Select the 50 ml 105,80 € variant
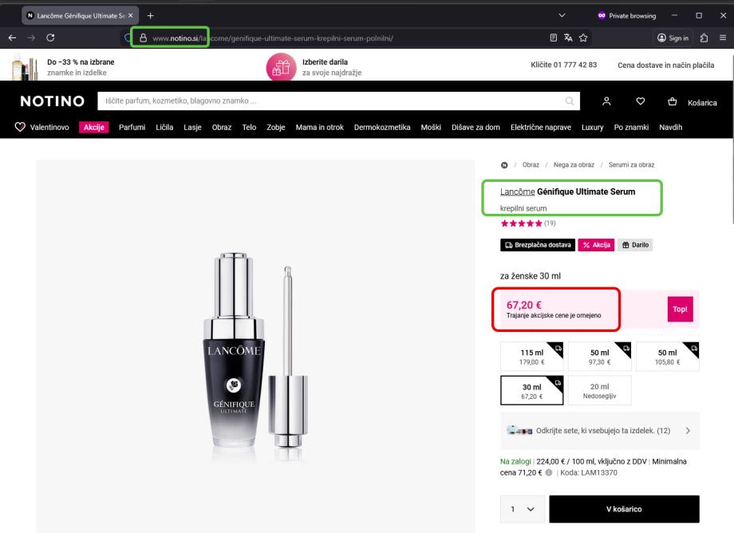Viewport: 734px width, 533px height. (x=668, y=357)
